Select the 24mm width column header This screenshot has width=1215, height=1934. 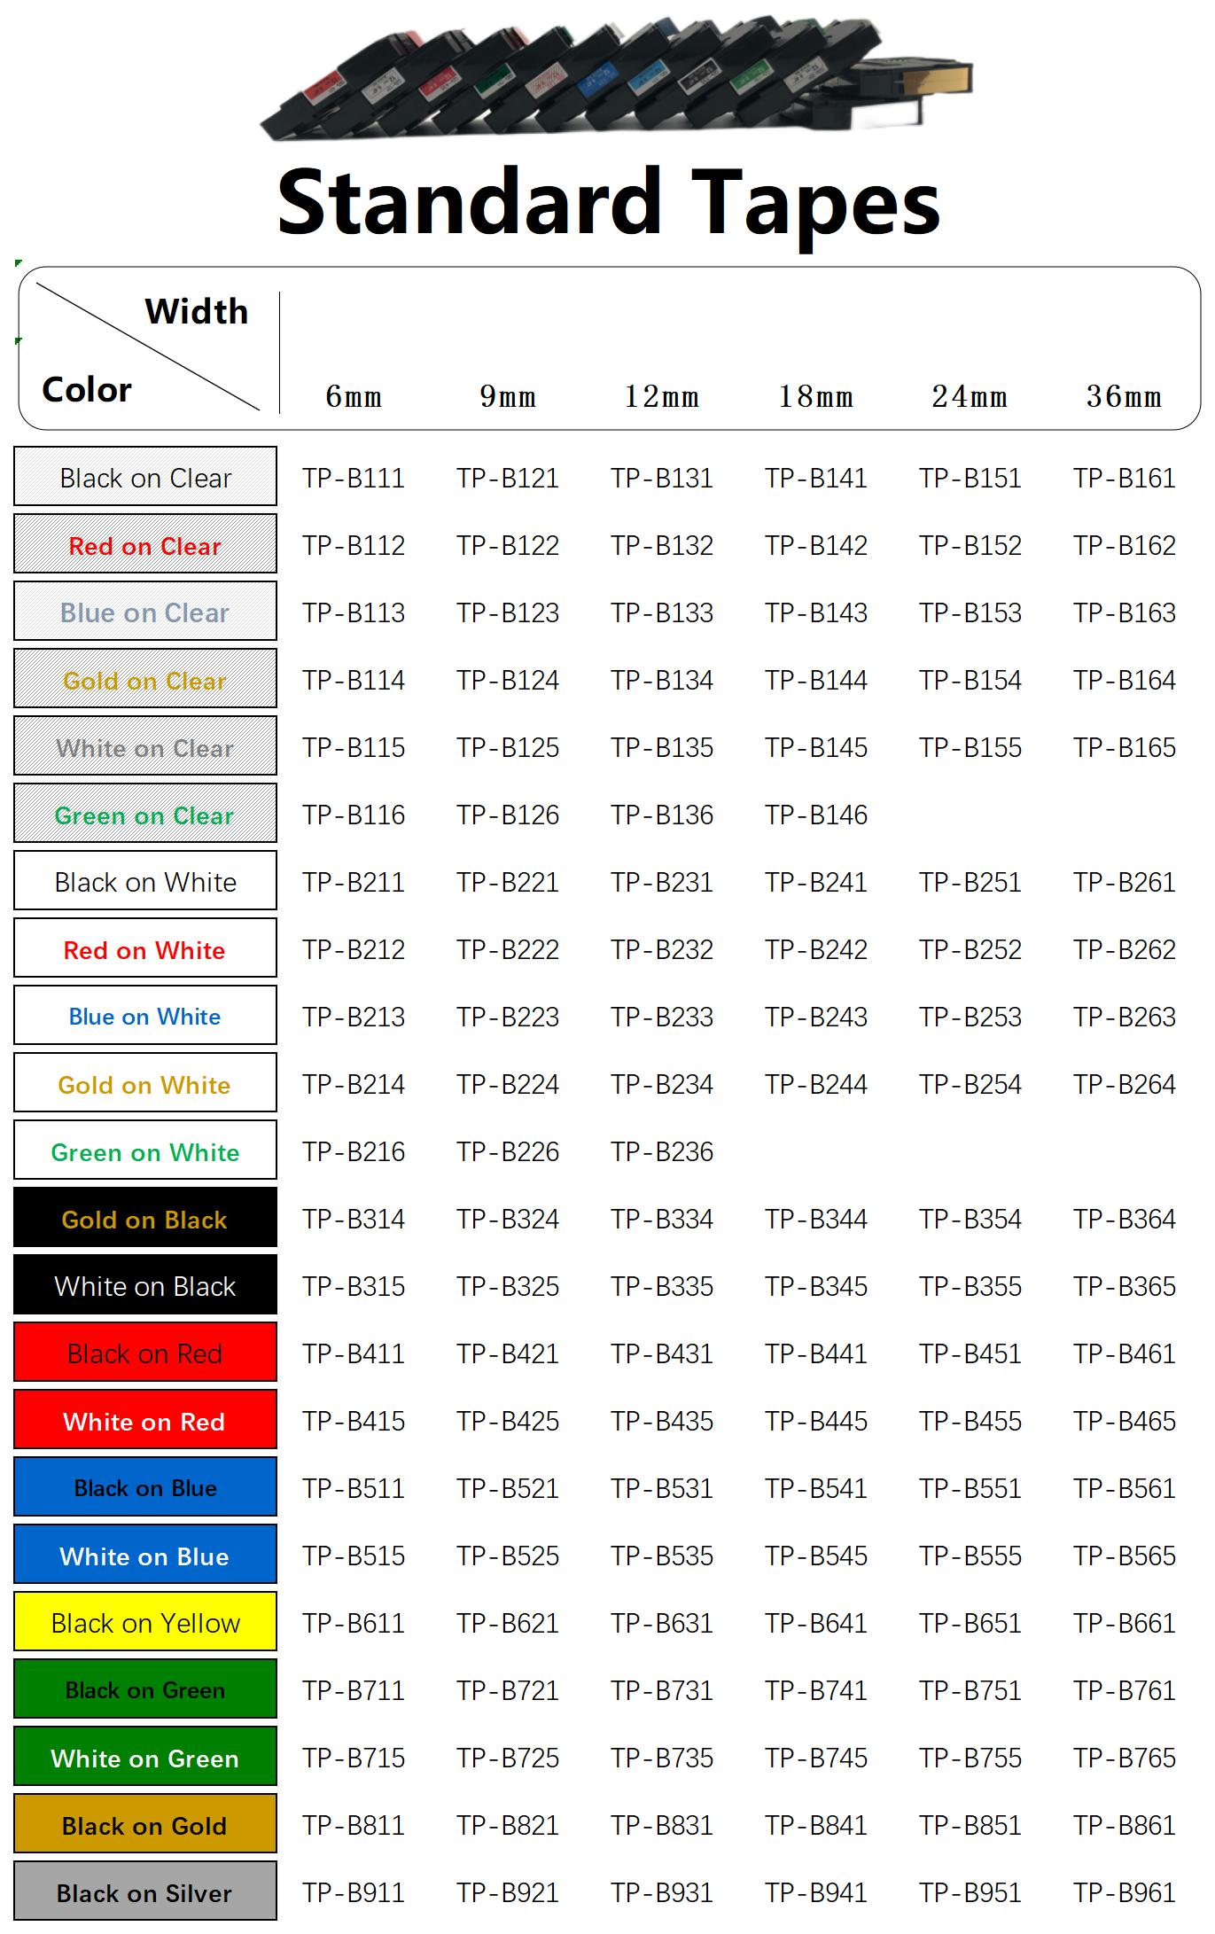[x=970, y=396]
